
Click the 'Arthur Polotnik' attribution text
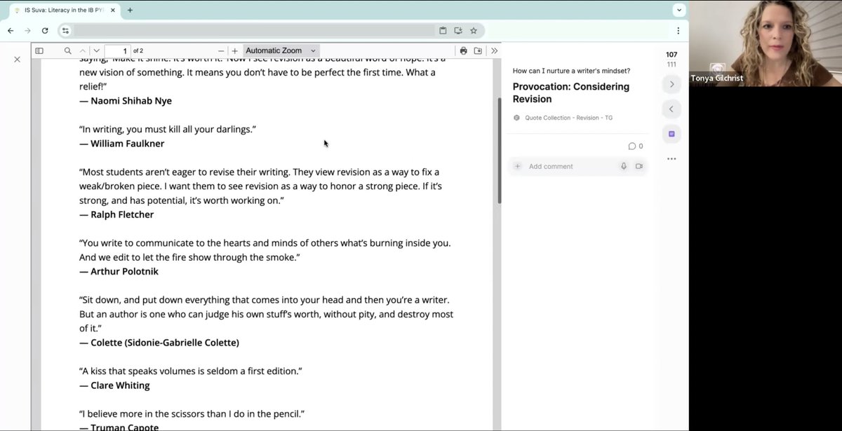point(124,271)
